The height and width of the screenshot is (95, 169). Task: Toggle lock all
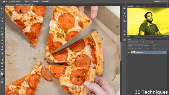point(140,49)
